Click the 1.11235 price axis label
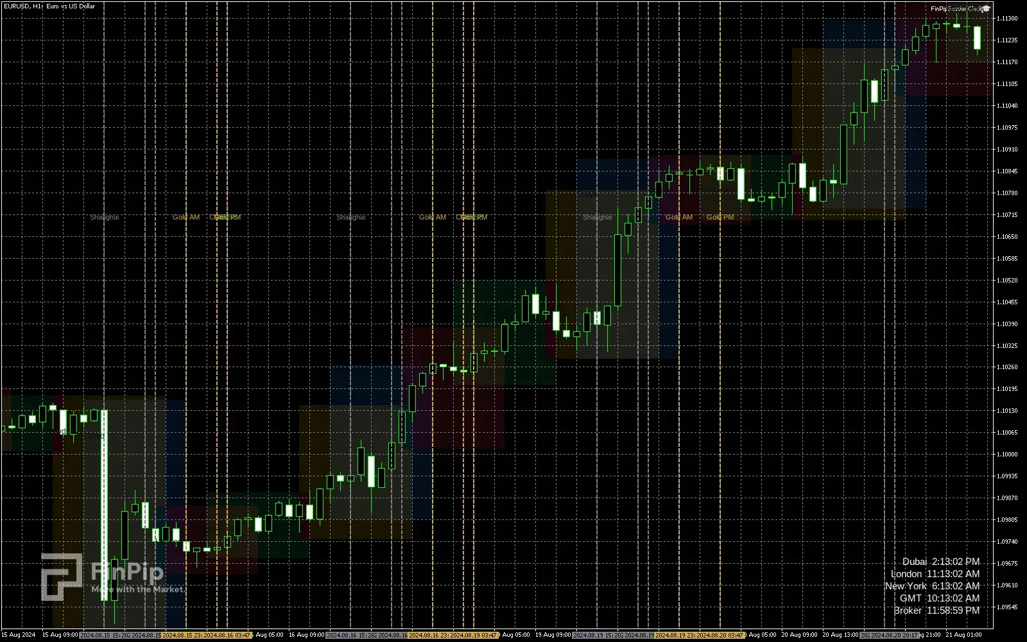Image resolution: width=1027 pixels, height=642 pixels. pos(1008,40)
